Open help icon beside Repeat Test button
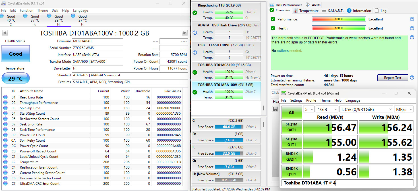The height and width of the screenshot is (191, 418). pos(412,77)
